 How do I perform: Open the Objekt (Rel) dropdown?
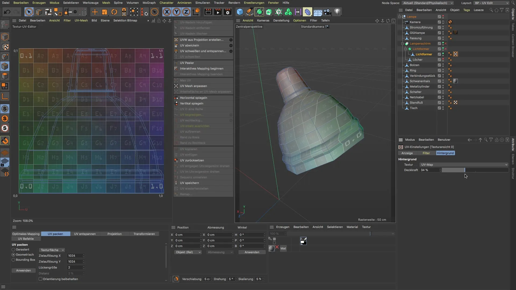[188, 252]
